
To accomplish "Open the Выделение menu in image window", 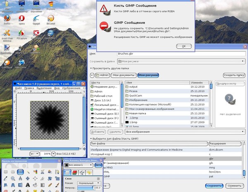I will (44, 88).
